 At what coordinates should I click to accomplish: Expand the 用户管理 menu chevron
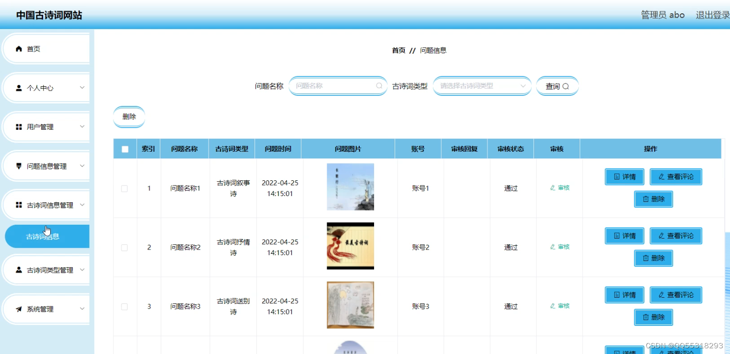82,126
